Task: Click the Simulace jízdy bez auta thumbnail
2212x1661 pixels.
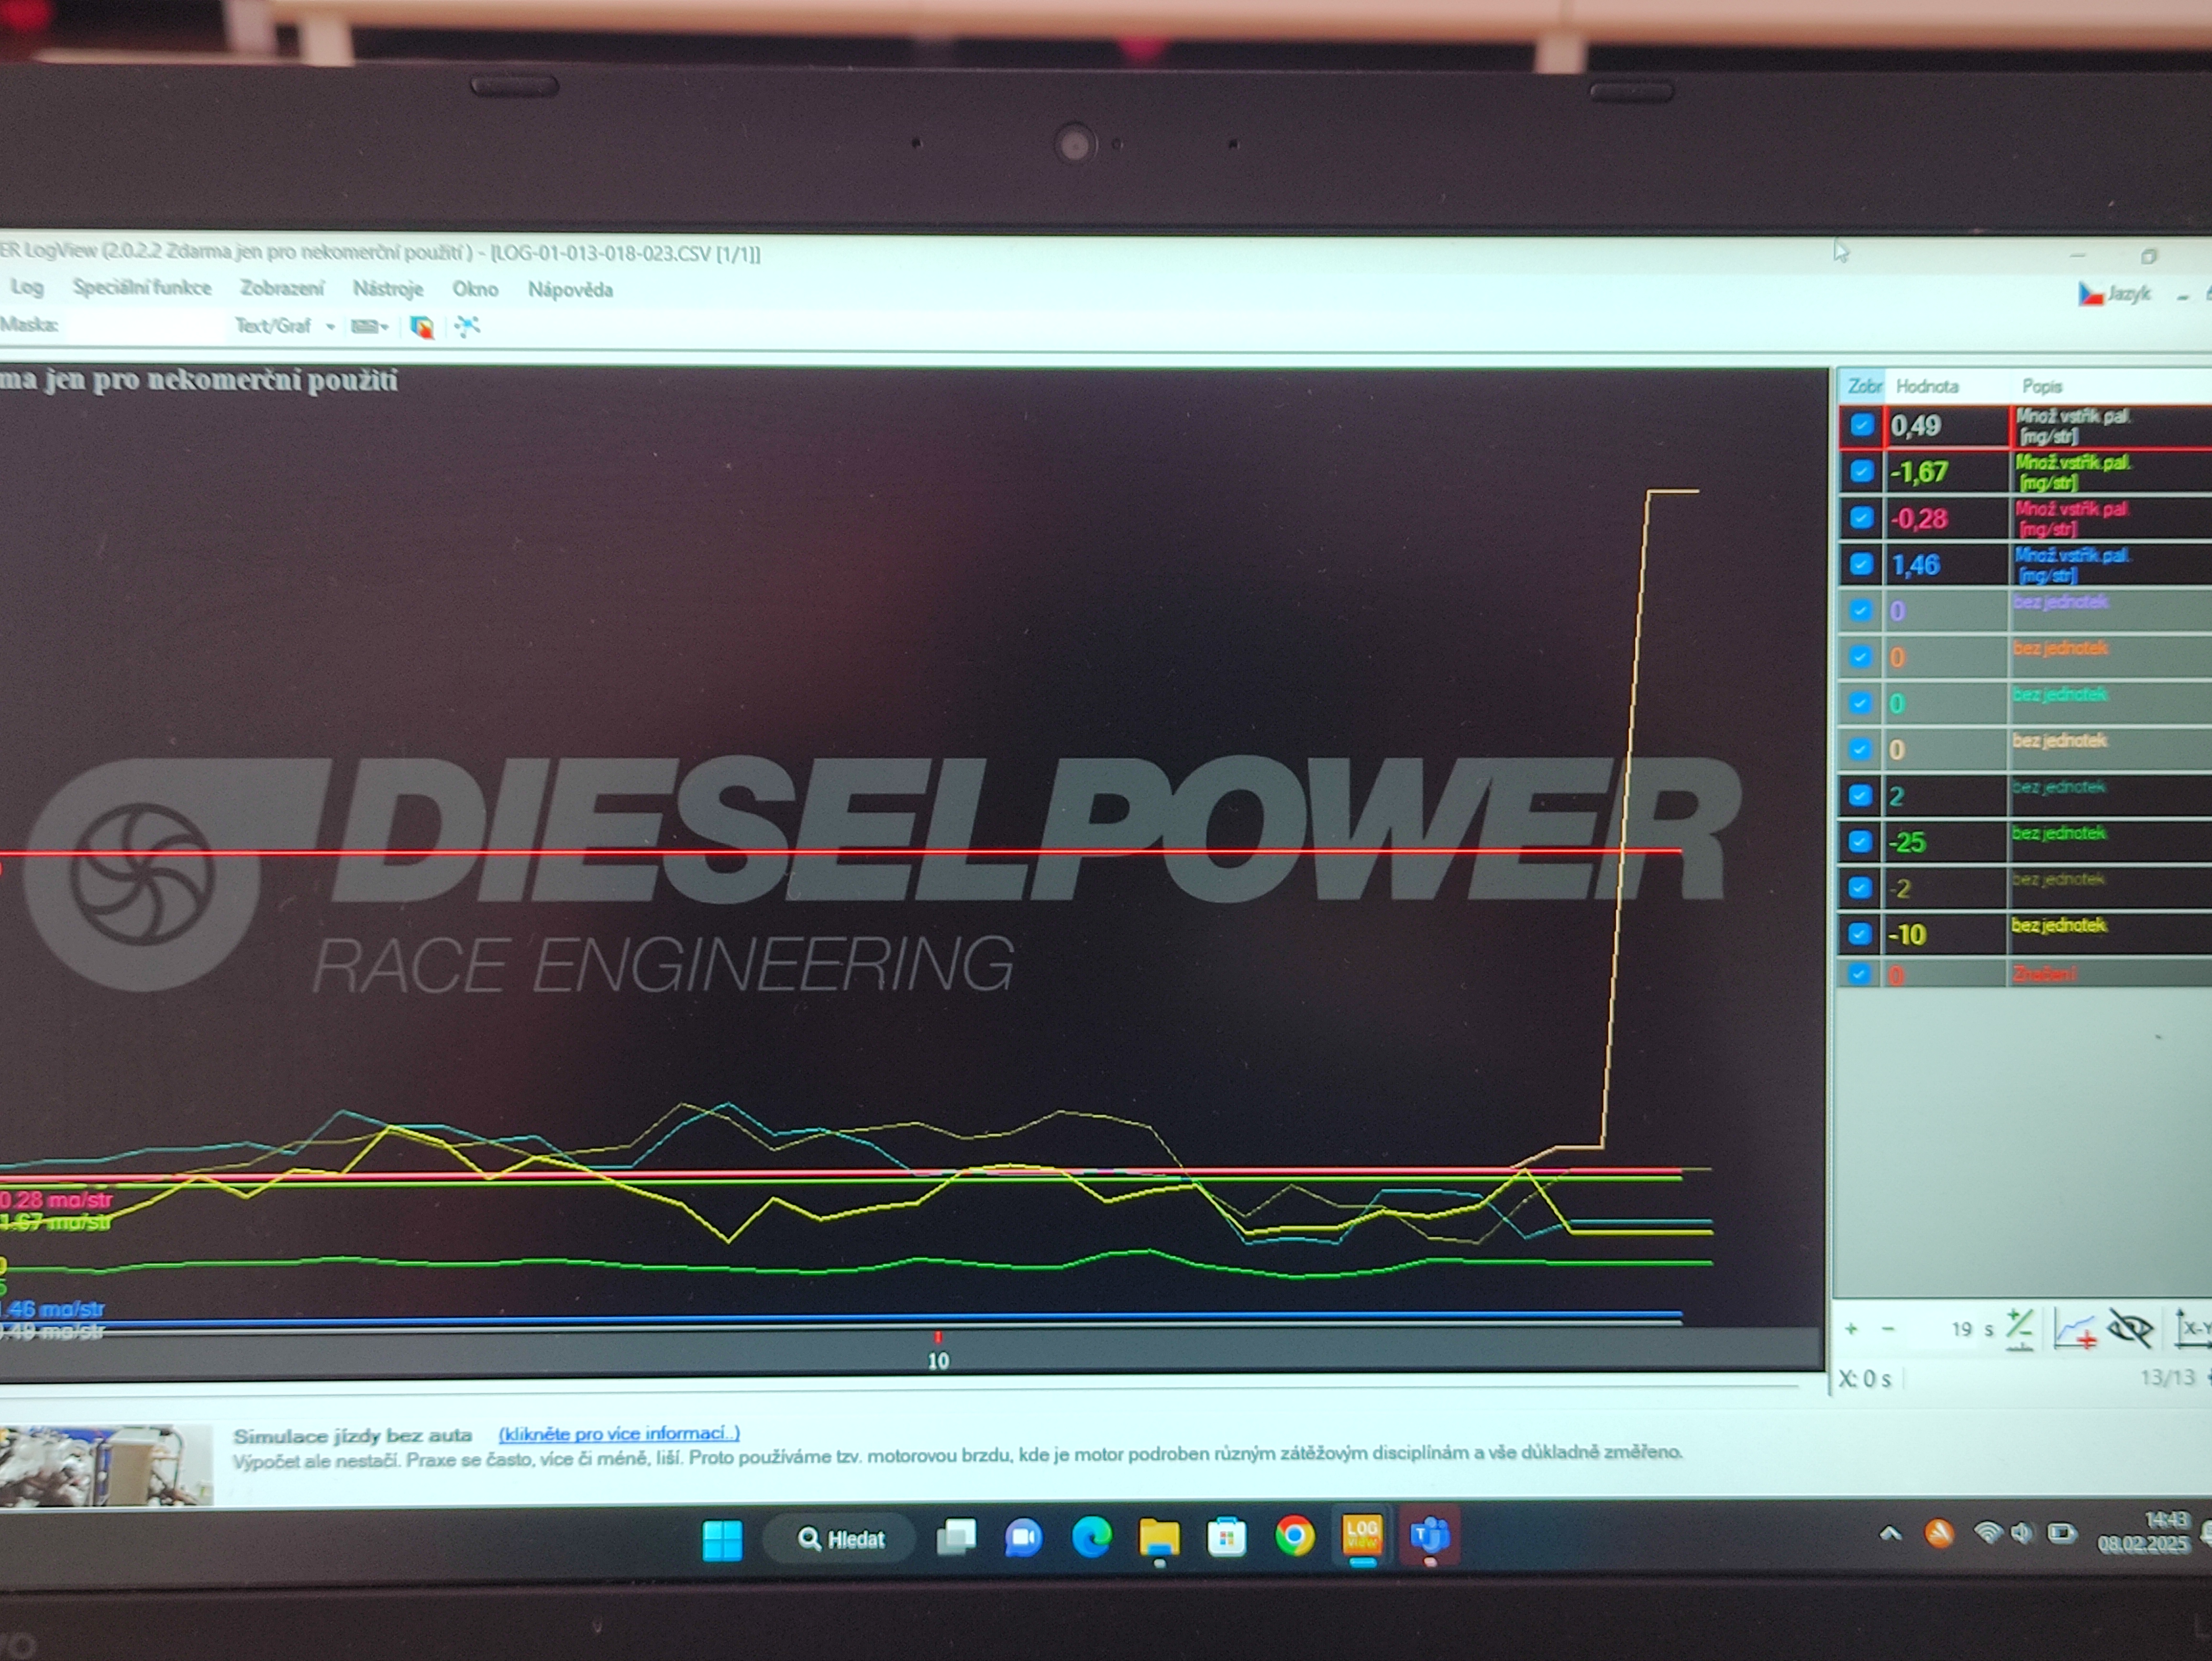Action: tap(106, 1465)
